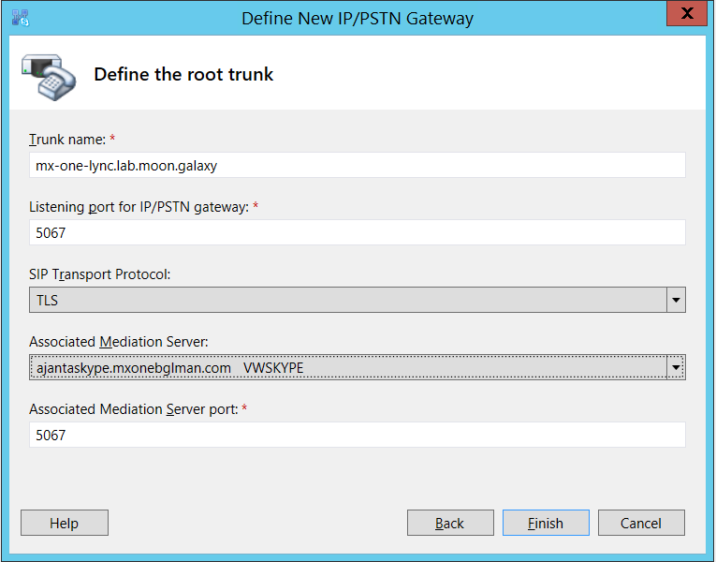Click the app icon in the title bar
This screenshot has width=716, height=562.
pos(20,18)
